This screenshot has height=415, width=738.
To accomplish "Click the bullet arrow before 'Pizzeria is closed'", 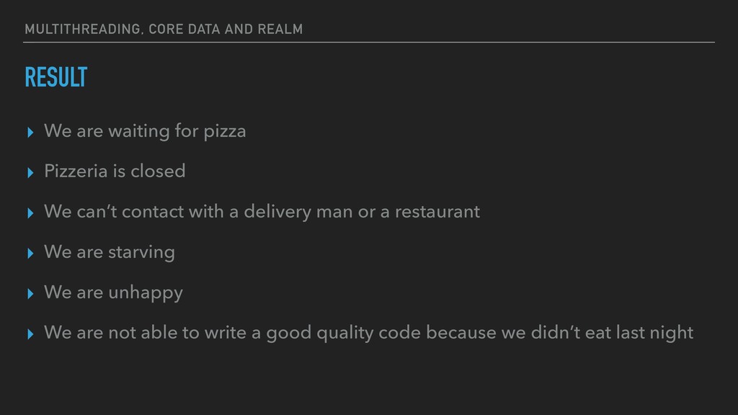I will (30, 173).
